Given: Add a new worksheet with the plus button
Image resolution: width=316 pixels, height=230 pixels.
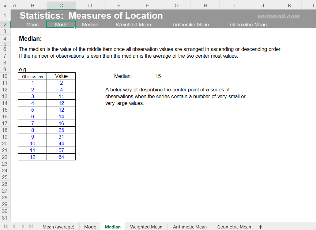Looking at the screenshot, I should pos(261,226).
